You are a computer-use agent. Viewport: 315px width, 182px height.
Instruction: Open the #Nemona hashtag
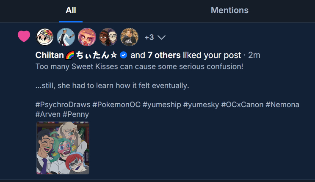pyautogui.click(x=282, y=105)
